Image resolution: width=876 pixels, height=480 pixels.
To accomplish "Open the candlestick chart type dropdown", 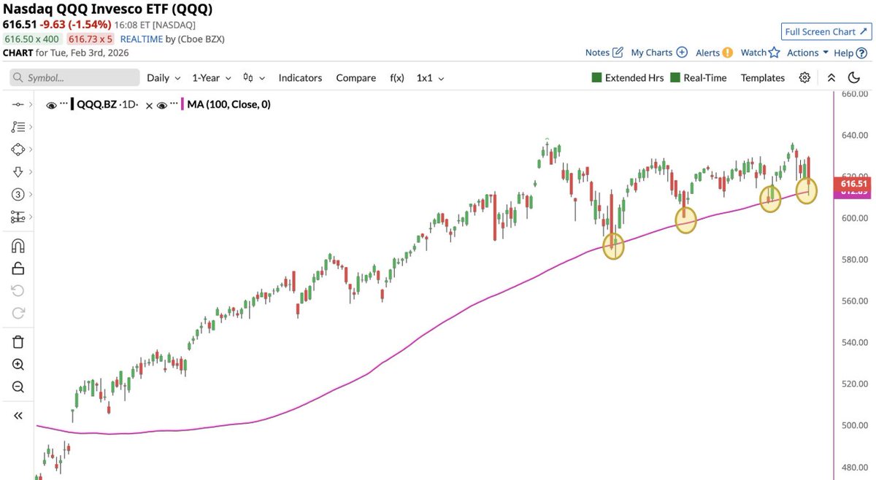I will [x=253, y=77].
